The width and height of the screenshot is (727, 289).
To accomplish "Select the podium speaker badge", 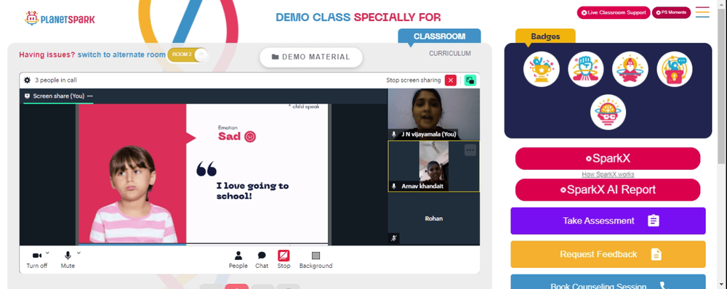I will tap(675, 69).
